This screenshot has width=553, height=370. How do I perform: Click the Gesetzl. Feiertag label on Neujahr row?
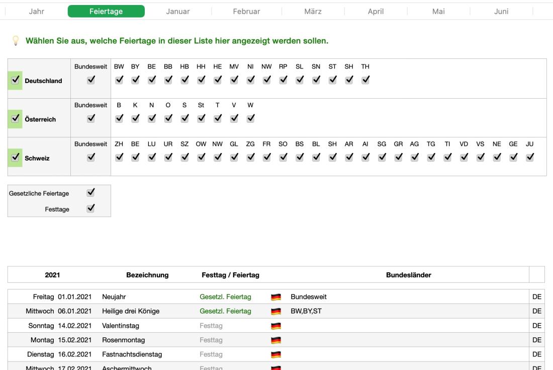pos(226,297)
